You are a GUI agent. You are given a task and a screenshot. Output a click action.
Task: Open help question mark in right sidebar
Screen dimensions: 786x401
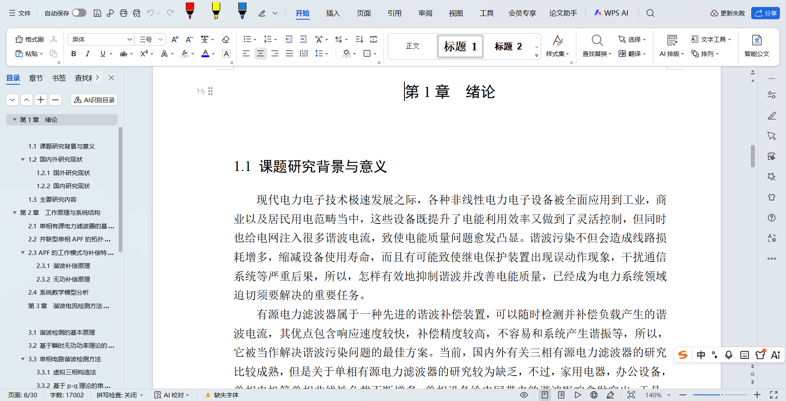click(772, 218)
